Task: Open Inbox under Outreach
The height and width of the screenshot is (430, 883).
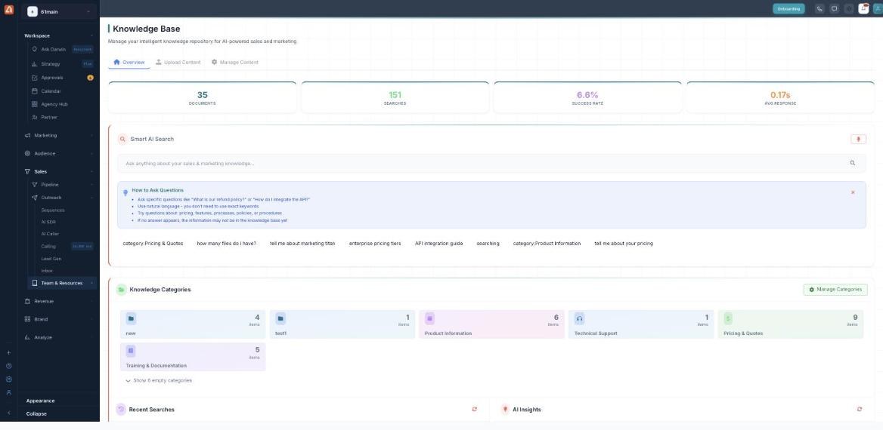Action: click(47, 271)
